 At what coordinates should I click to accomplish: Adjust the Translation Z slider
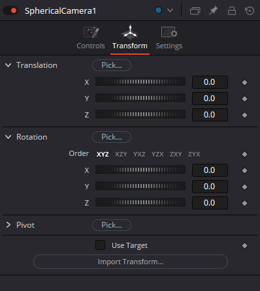pyautogui.click(x=140, y=114)
